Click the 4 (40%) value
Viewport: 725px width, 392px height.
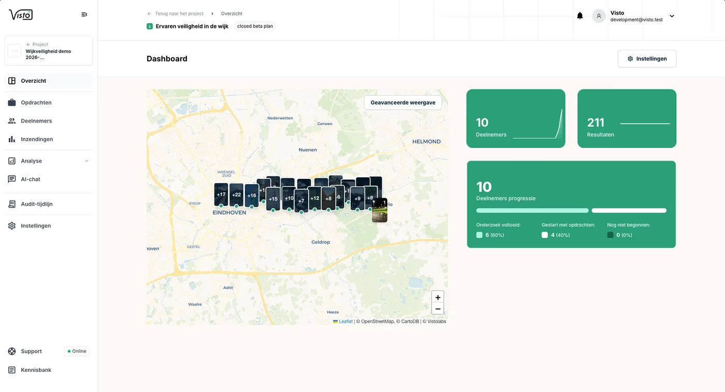(x=560, y=235)
